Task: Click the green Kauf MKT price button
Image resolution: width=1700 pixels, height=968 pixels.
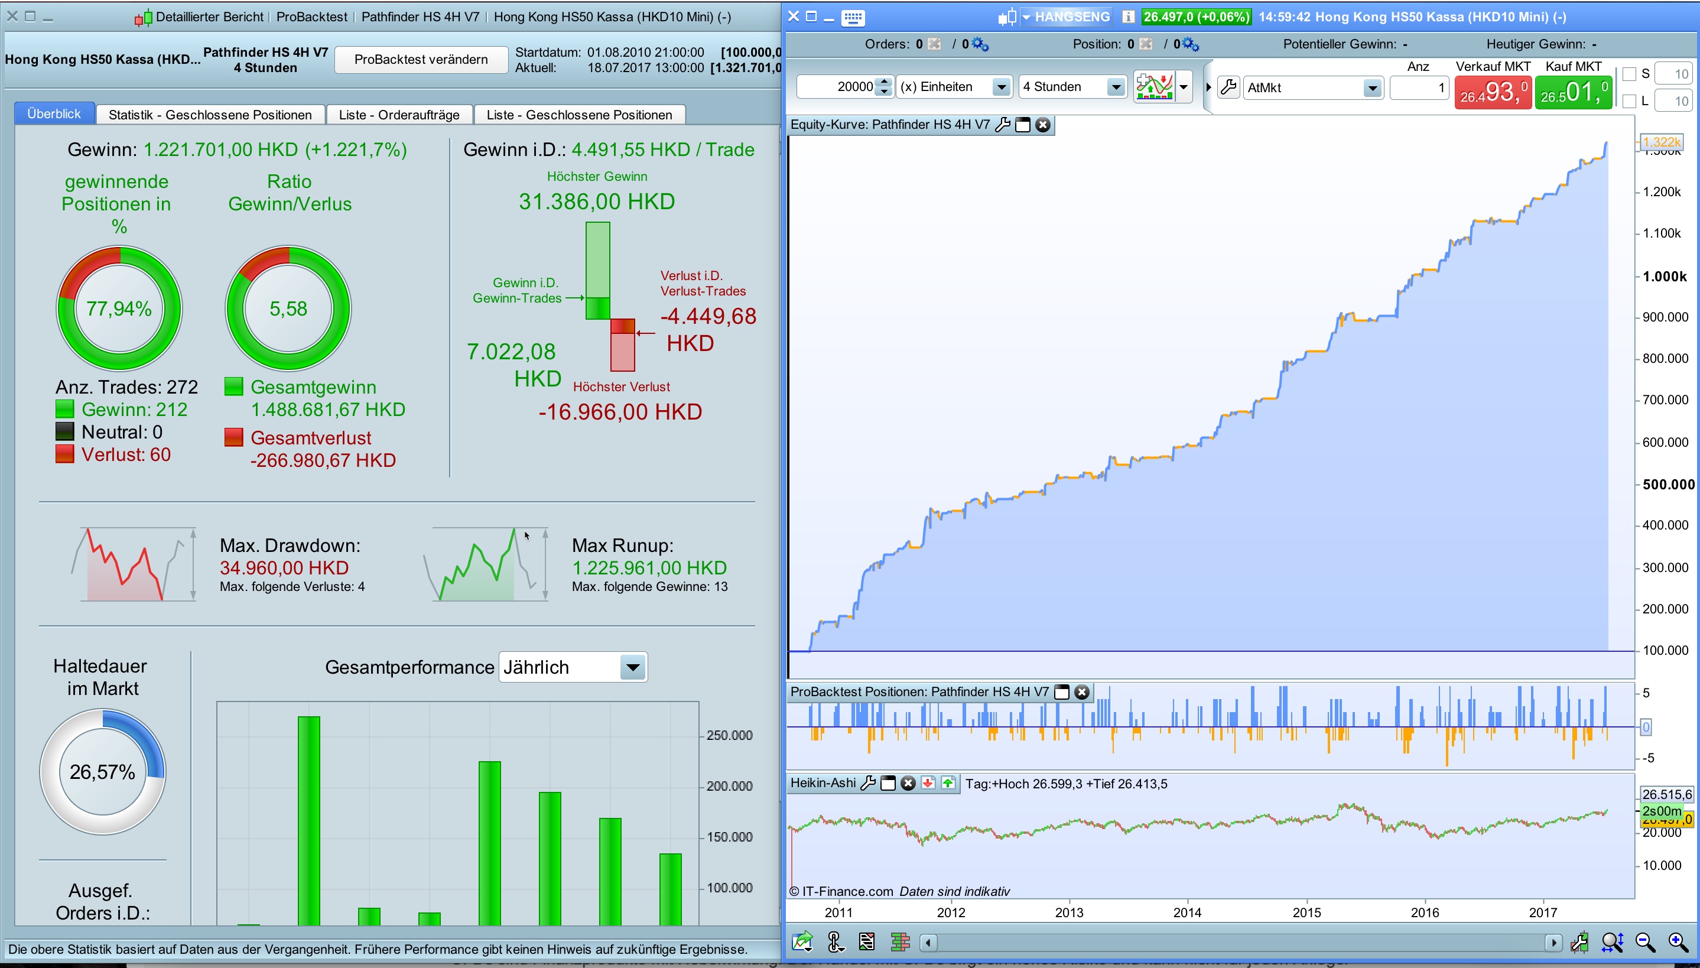Action: (1573, 92)
